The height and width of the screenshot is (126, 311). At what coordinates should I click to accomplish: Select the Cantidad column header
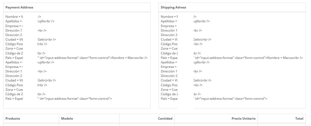coord(165,119)
